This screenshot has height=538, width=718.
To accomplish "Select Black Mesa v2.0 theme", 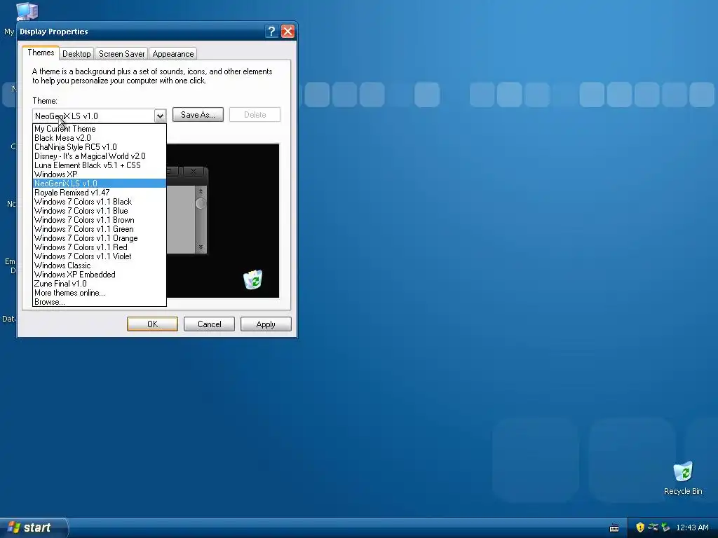I will 100,138.
